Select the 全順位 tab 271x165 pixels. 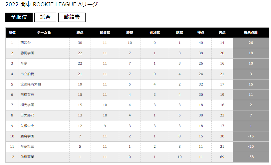click(19, 17)
